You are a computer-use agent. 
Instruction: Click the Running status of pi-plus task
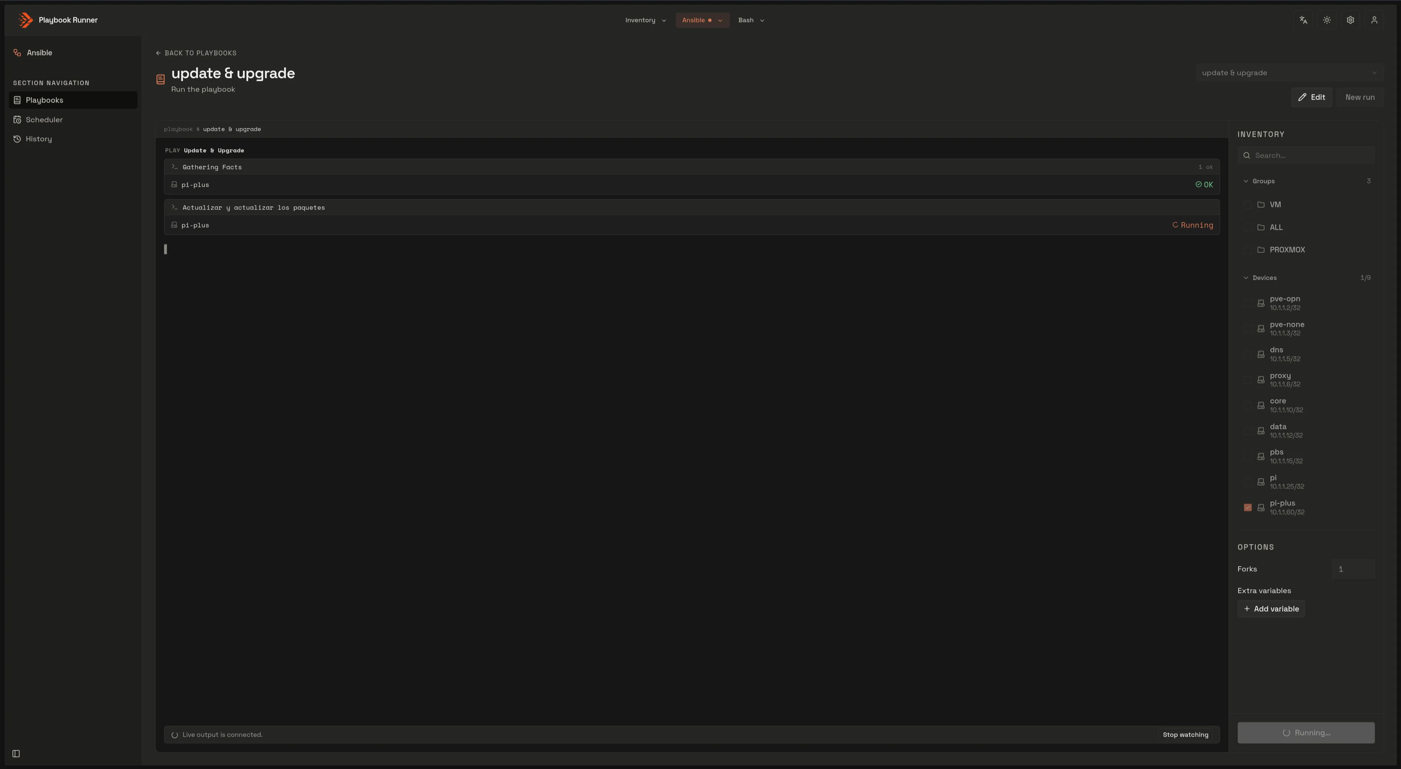1193,225
